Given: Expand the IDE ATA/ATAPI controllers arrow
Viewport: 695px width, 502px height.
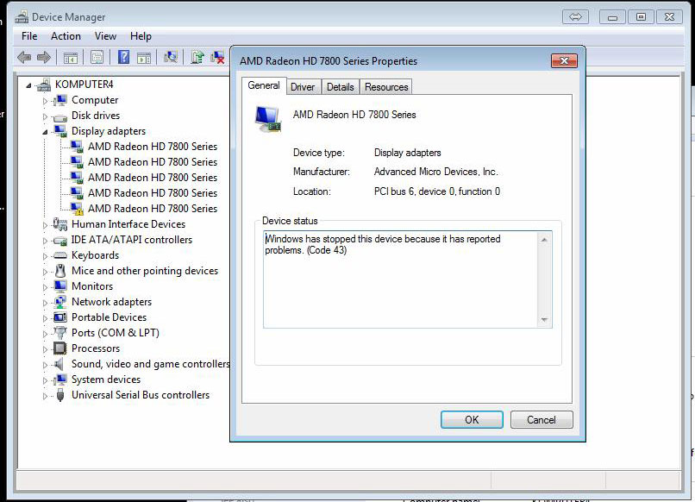Looking at the screenshot, I should [45, 241].
